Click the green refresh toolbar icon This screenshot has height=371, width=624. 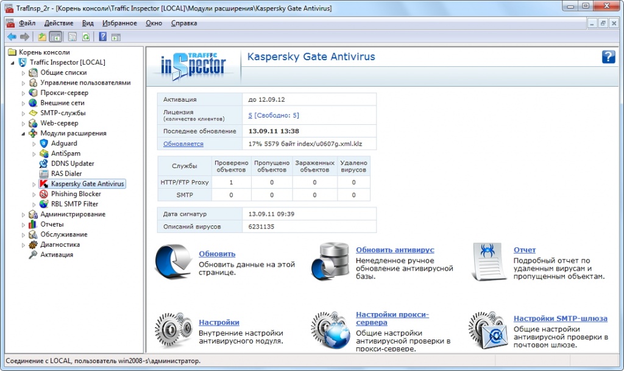[x=86, y=37]
